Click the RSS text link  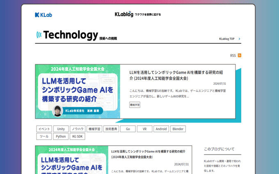click(x=233, y=56)
